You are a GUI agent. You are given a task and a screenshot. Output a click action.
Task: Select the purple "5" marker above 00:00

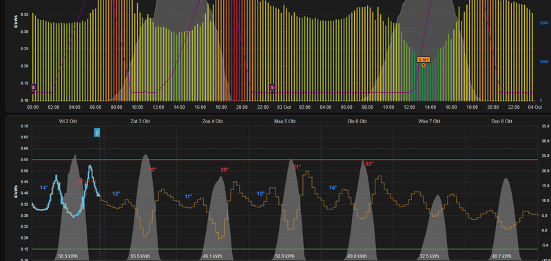pos(33,87)
